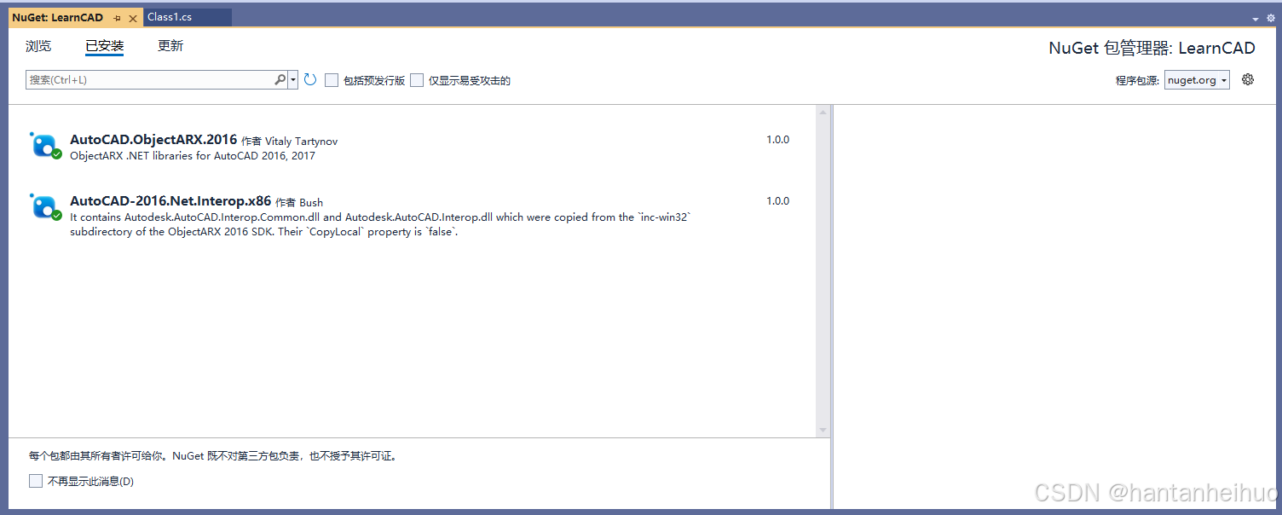Click description 'ObjectARX .NET libraries for AutoCAD 2016, 2017'
This screenshot has height=515, width=1282.
pos(193,156)
